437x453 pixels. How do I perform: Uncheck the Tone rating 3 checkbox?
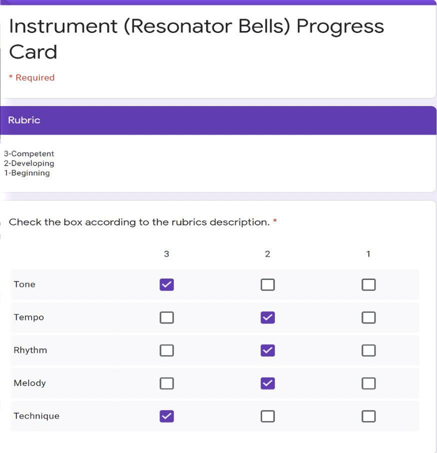[x=166, y=284]
